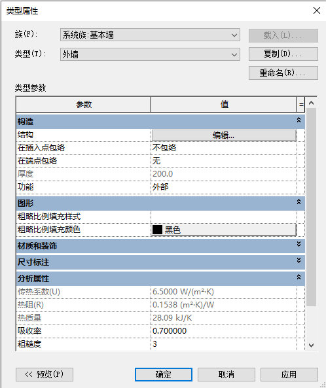326x388 pixels.
Task: Select the 在插入点包络 value 不包络
Action: [224, 148]
